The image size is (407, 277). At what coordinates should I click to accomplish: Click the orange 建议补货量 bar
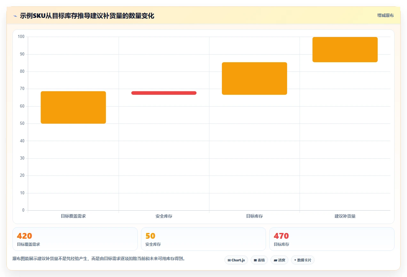345,49
